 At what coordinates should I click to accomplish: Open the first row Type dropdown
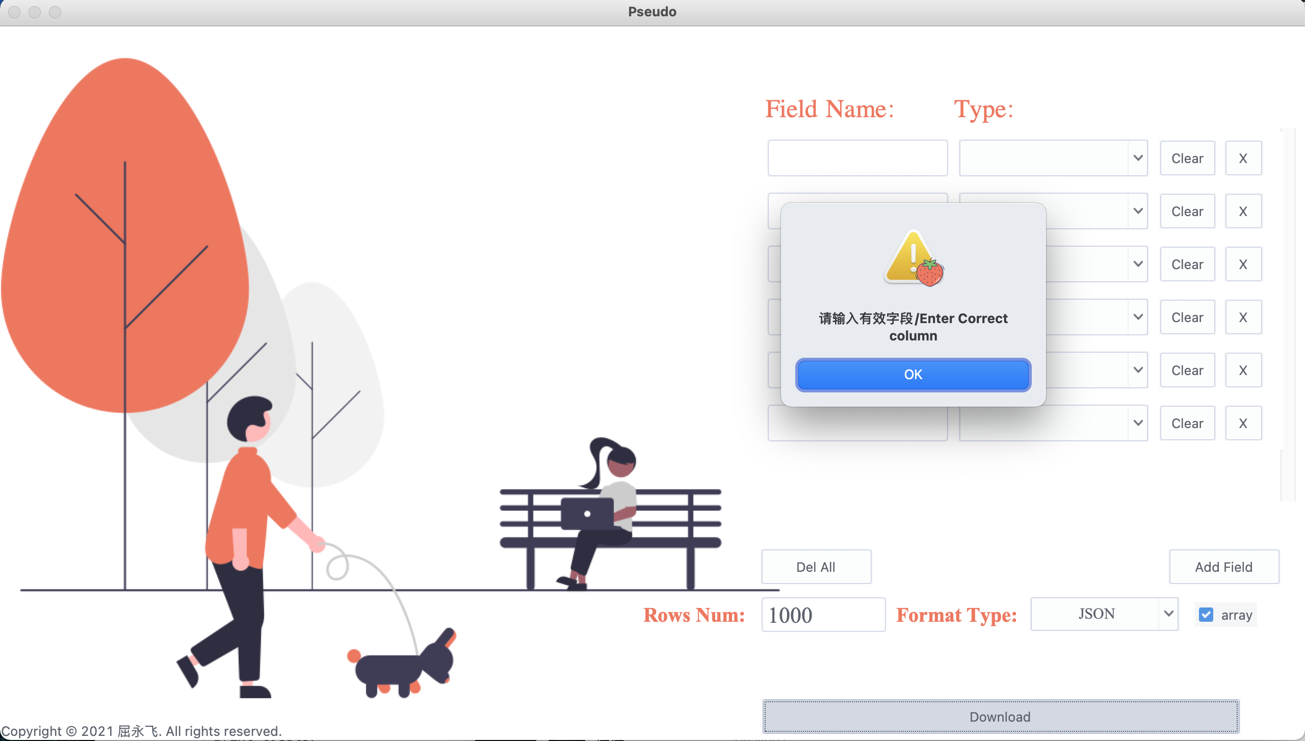tap(1138, 158)
